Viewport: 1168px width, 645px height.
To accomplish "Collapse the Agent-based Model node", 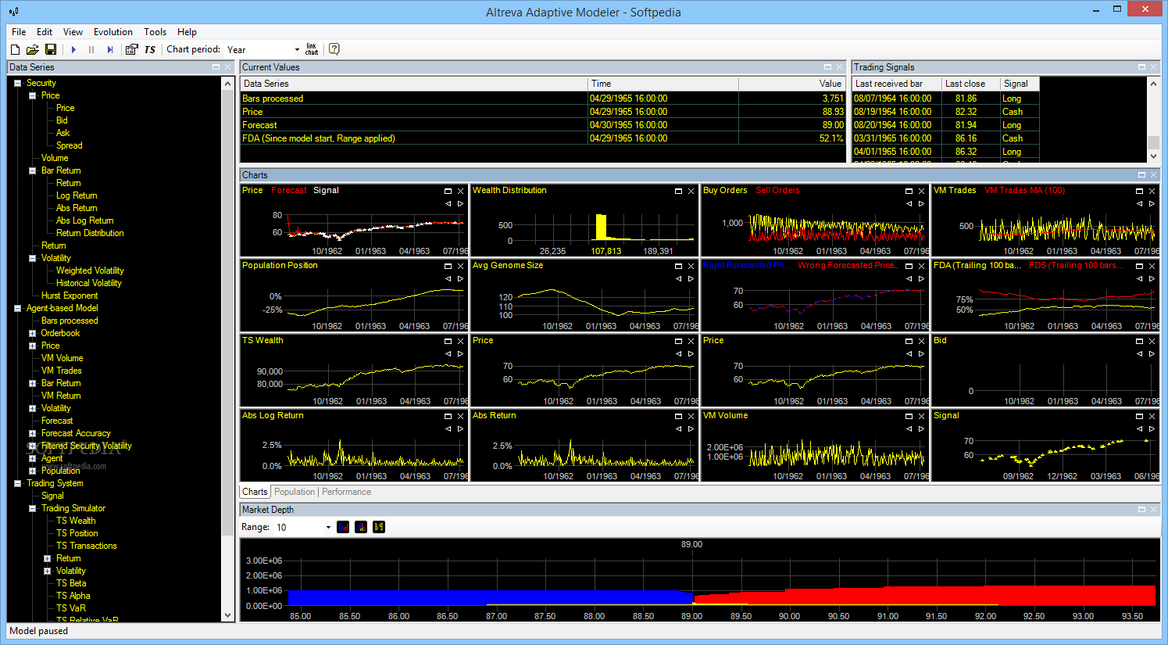I will [x=17, y=308].
